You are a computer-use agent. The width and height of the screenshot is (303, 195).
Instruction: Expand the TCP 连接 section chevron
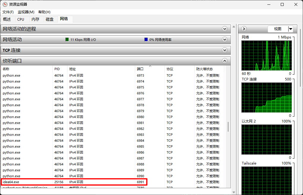pos(225,50)
